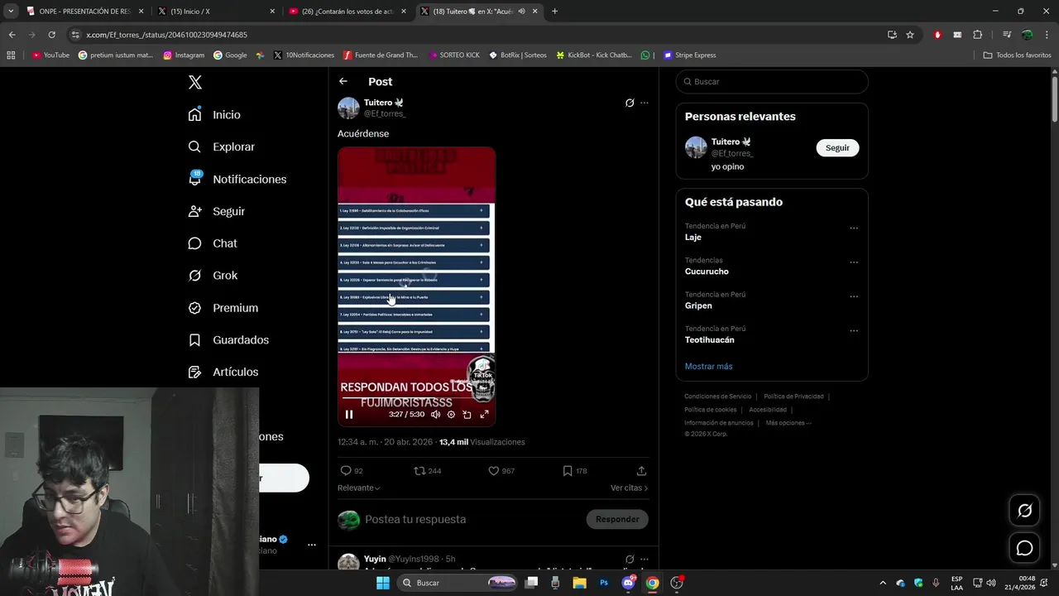
Task: Open options for the Laje trend
Action: 854,228
